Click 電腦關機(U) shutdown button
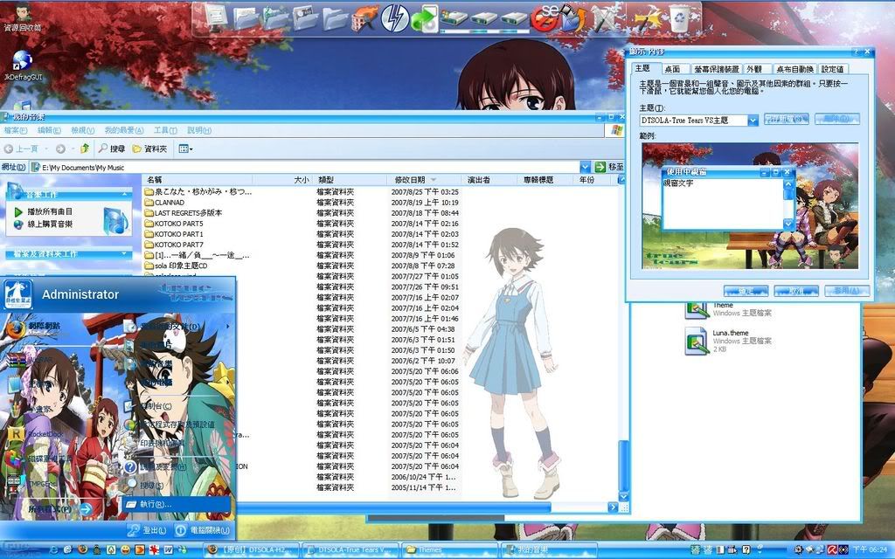This screenshot has height=559, width=895. pos(203,530)
